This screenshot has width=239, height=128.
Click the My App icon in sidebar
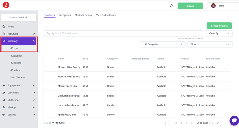(x=4, y=107)
